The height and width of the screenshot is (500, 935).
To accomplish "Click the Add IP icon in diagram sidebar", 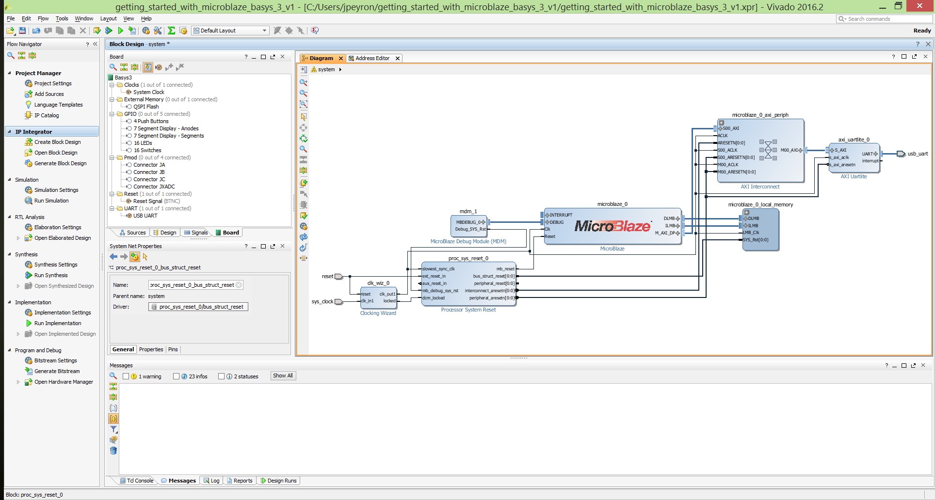I will tap(304, 183).
